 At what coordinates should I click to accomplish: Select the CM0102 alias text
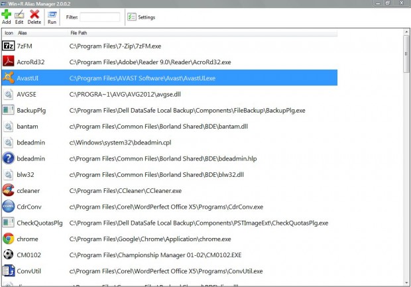coord(29,255)
